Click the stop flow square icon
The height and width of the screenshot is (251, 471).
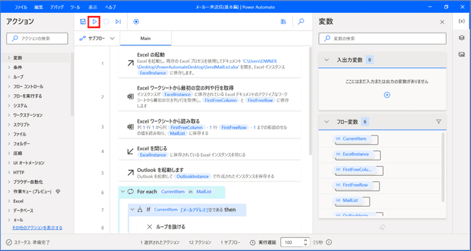coord(107,22)
